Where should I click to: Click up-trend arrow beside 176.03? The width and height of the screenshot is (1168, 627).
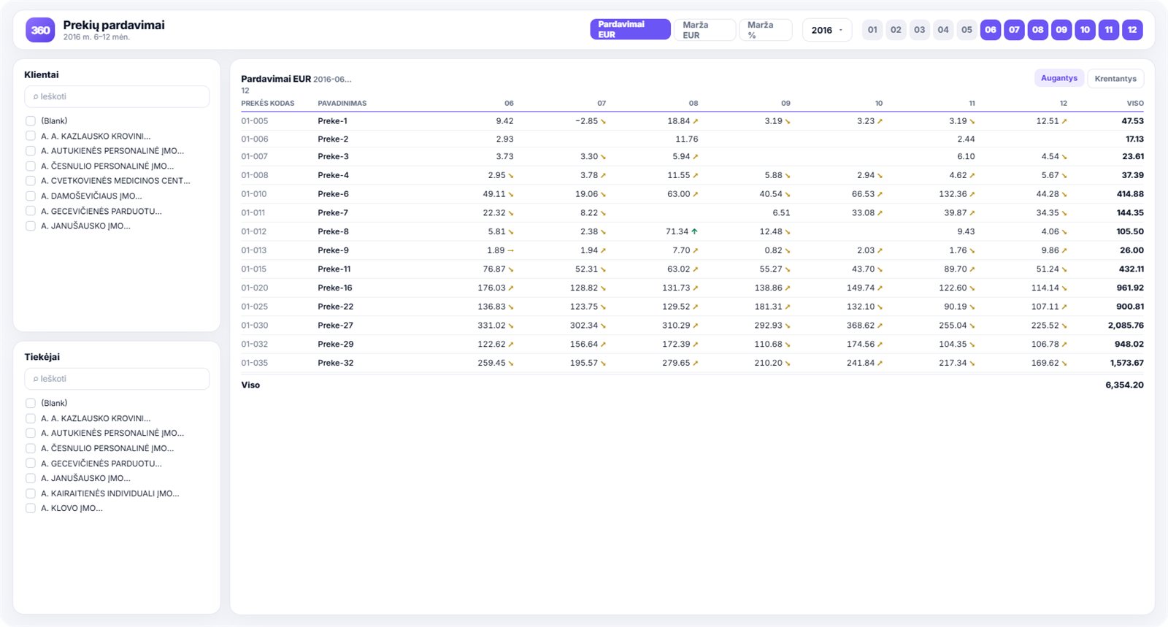click(x=510, y=288)
